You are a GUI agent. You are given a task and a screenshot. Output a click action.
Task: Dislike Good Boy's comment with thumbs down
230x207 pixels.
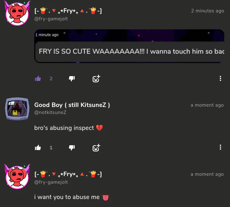pos(72,147)
